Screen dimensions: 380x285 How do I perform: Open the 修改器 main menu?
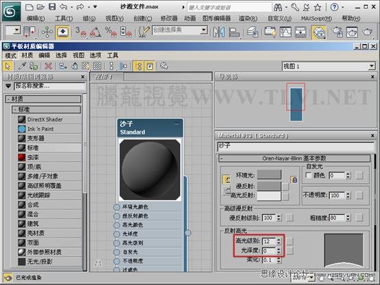pos(169,19)
